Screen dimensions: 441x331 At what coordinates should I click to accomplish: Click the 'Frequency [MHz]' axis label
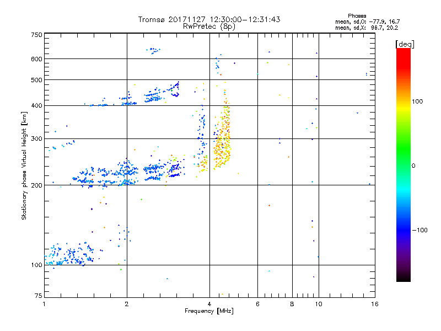(x=209, y=311)
